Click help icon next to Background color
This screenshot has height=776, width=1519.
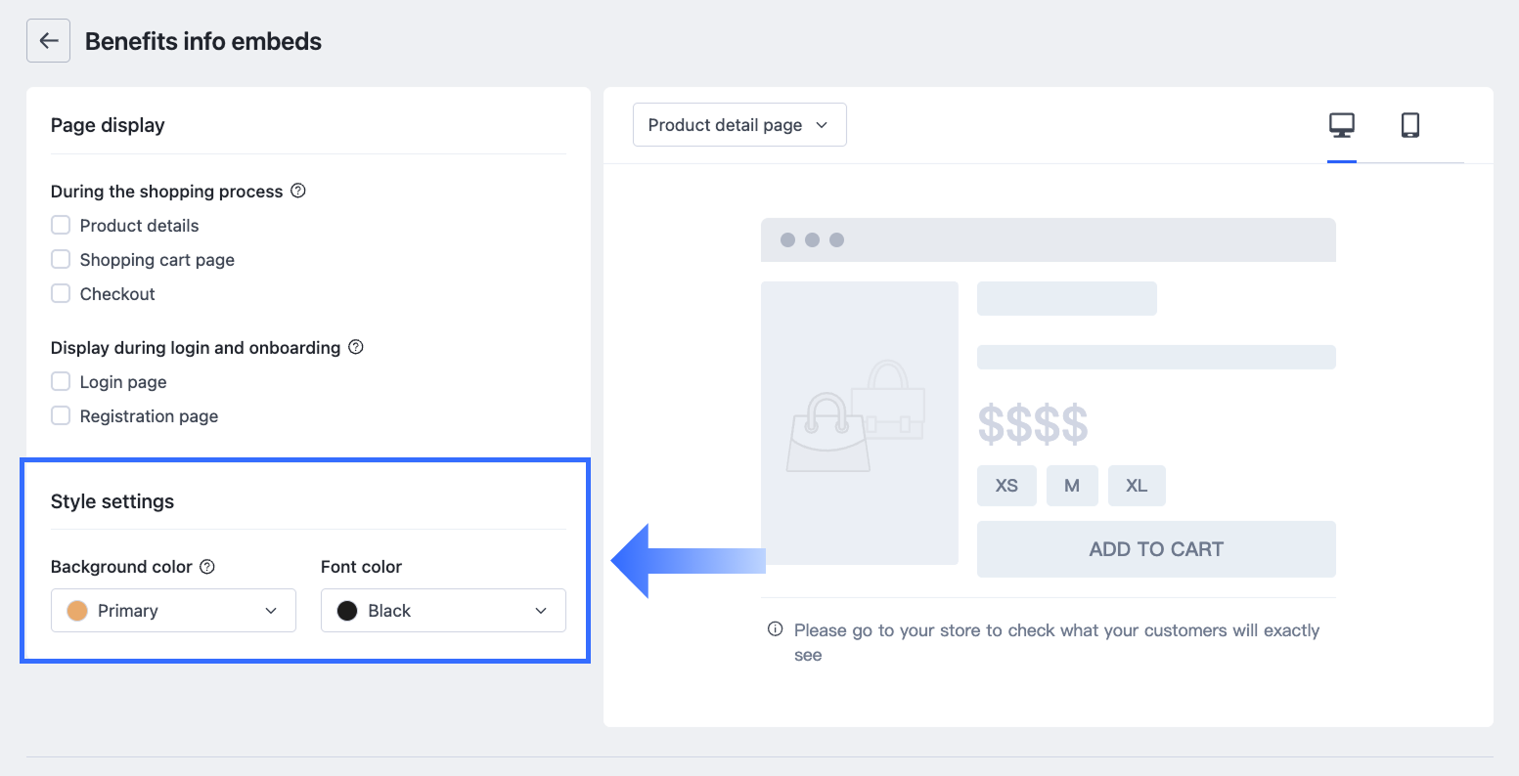point(207,566)
